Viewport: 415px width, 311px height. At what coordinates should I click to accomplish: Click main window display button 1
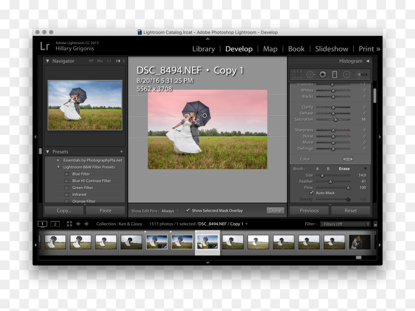42,224
